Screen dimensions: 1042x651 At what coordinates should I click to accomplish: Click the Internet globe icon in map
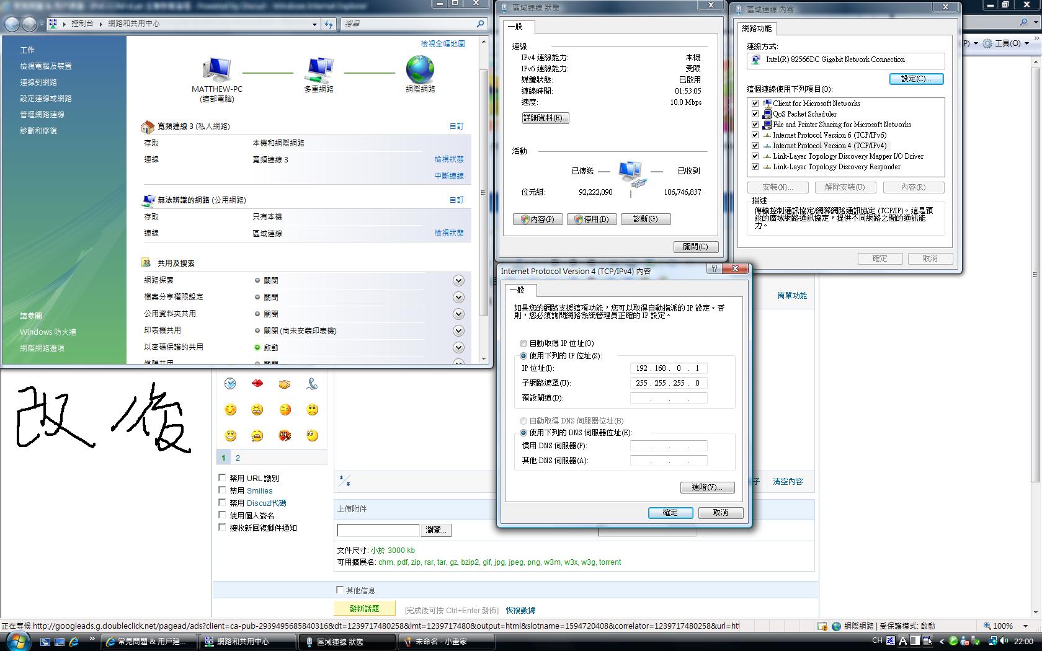tap(420, 69)
